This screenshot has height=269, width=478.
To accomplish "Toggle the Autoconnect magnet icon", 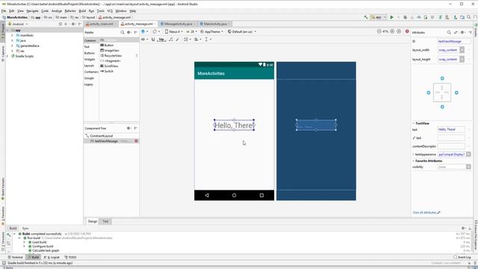I will click(x=153, y=40).
